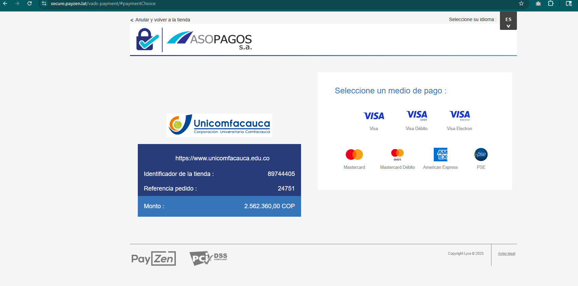Click the PSE text label

tap(481, 167)
